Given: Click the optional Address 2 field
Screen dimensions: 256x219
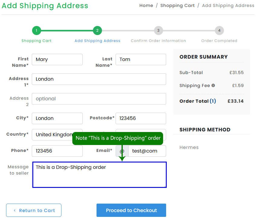Looking at the screenshot, I should click(x=99, y=99).
